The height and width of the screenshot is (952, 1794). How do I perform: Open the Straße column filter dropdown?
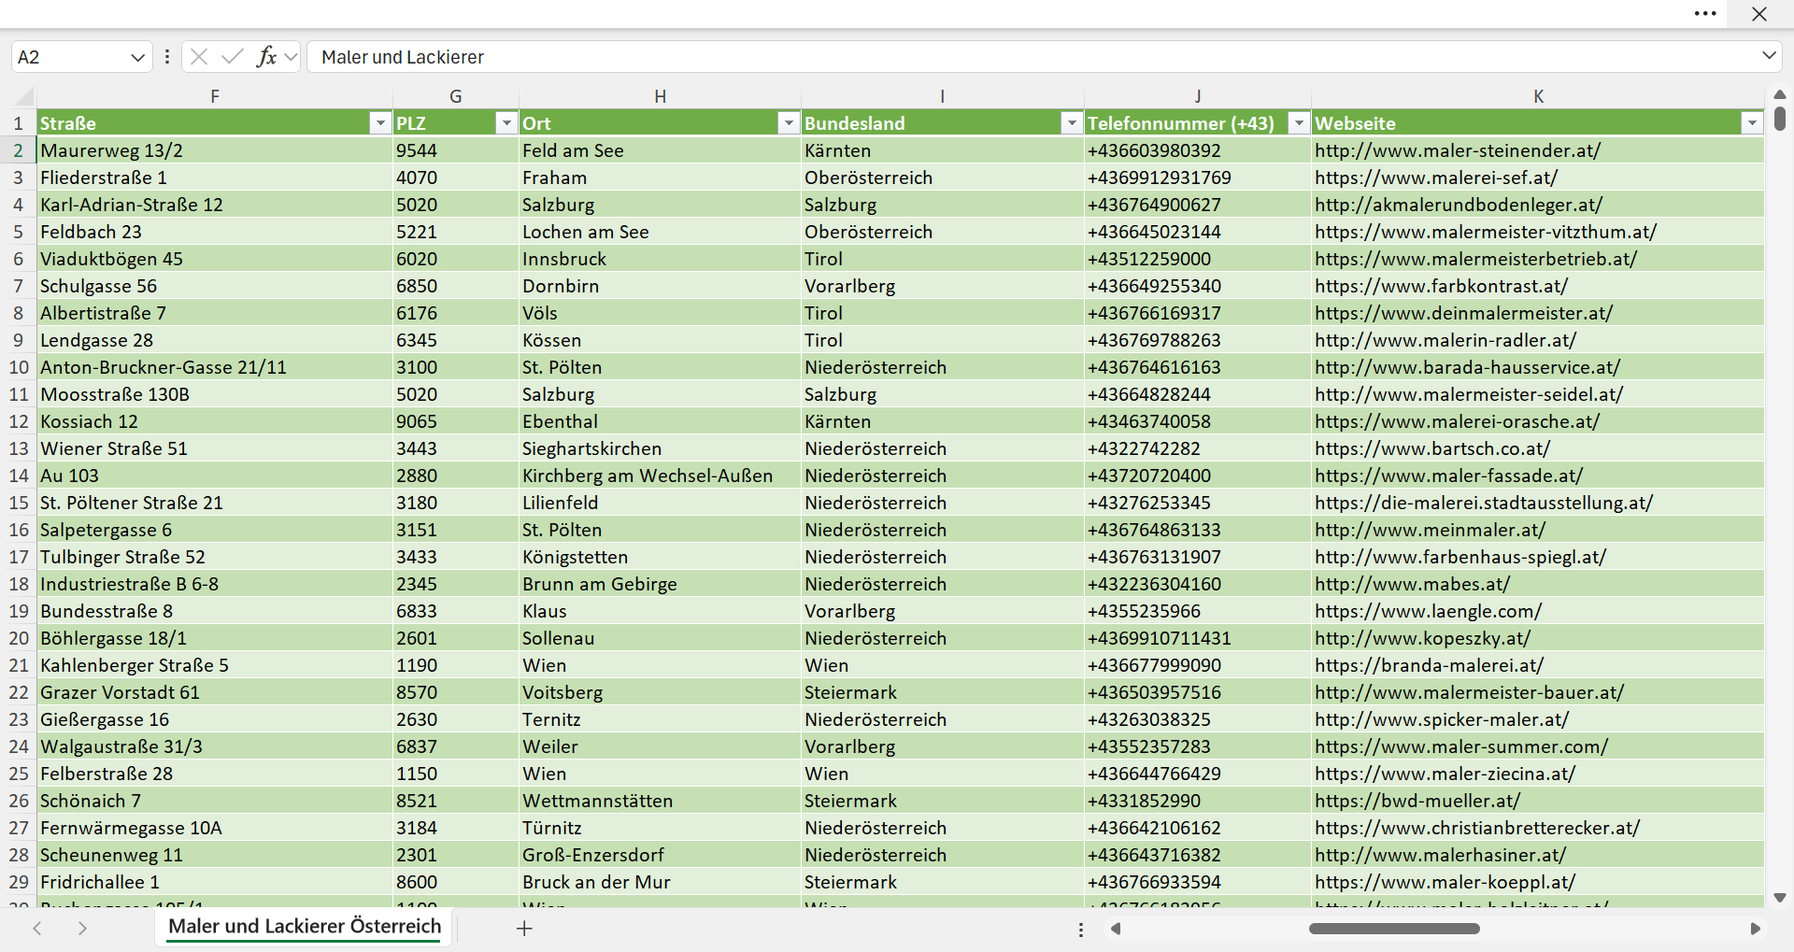tap(379, 123)
